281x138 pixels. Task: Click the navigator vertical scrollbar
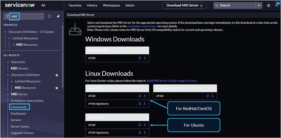tap(62, 56)
